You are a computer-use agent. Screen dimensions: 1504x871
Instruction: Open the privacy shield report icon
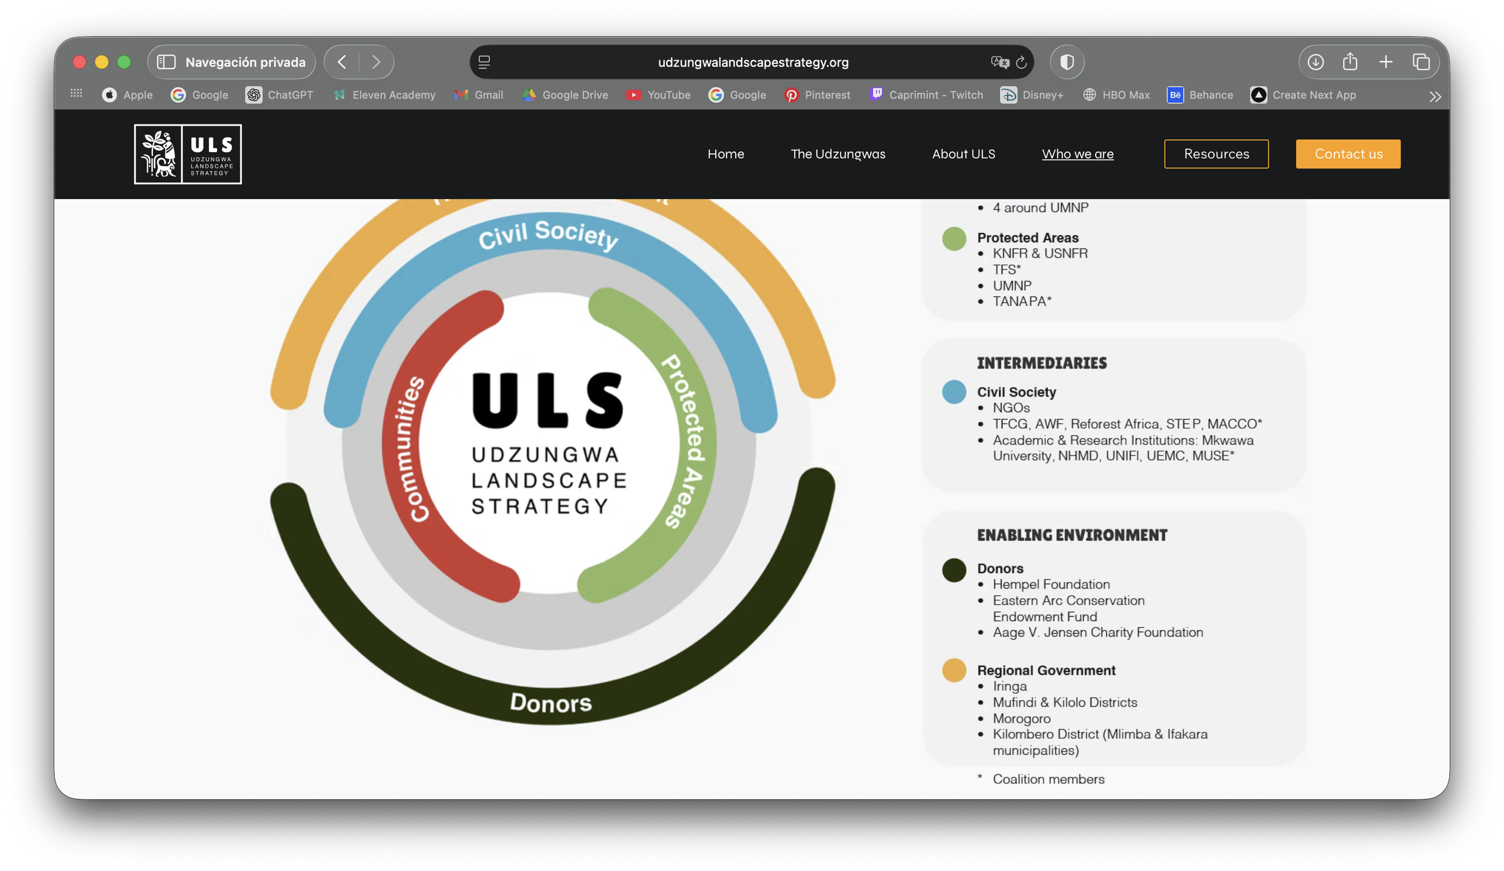pyautogui.click(x=1067, y=62)
